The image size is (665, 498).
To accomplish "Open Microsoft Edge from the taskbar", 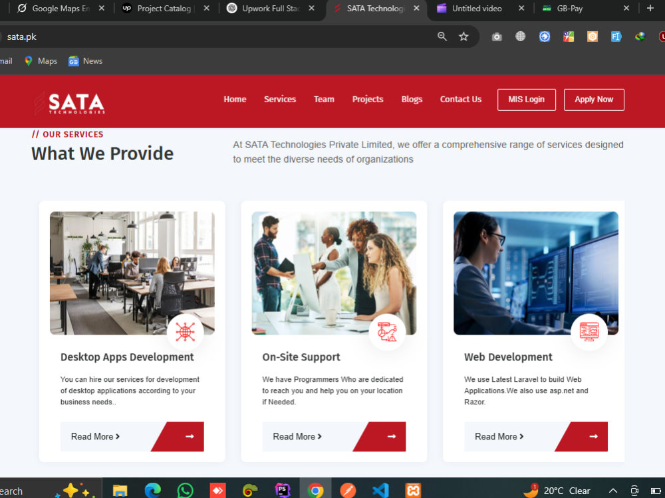I will coord(152,489).
